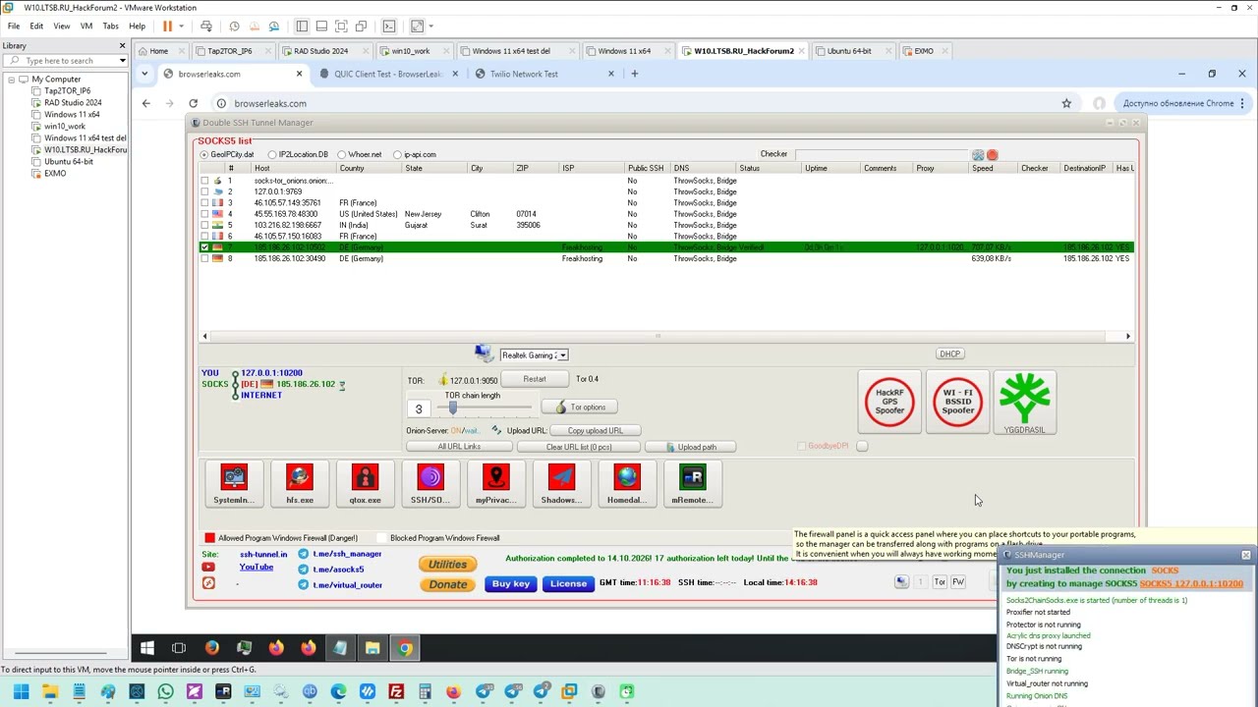This screenshot has width=1258, height=707.
Task: Collapse the My Computer tree node
Action: pyautogui.click(x=11, y=80)
